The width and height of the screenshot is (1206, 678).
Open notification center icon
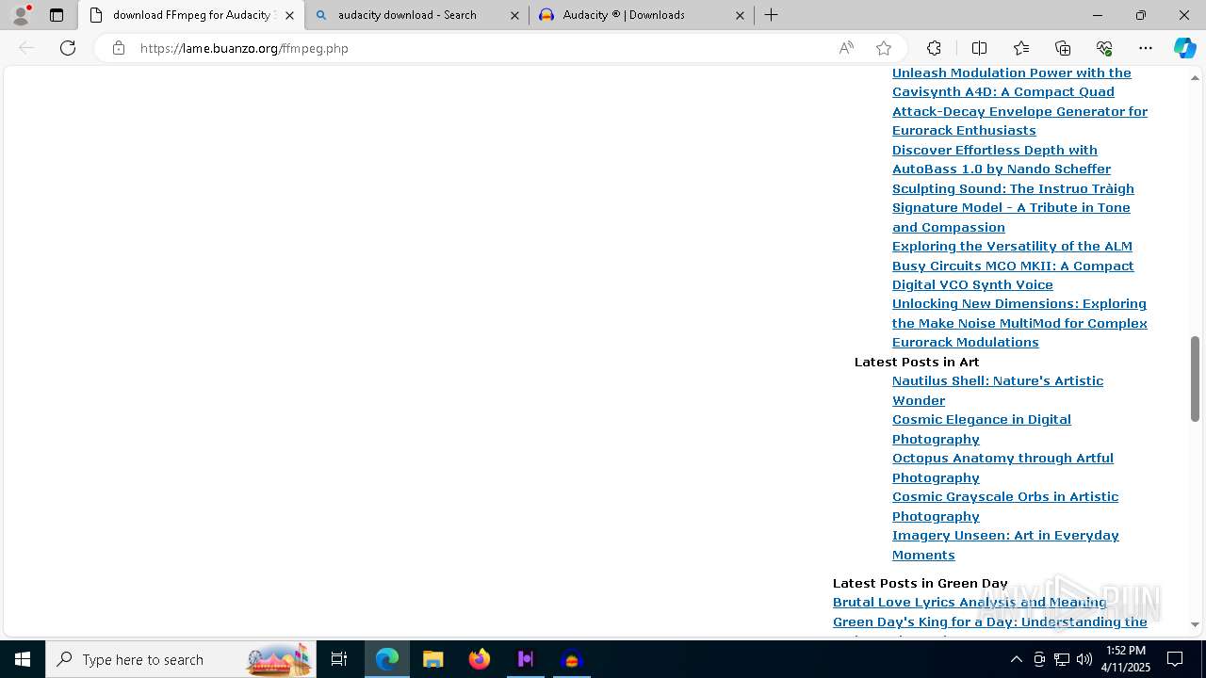tap(1175, 659)
